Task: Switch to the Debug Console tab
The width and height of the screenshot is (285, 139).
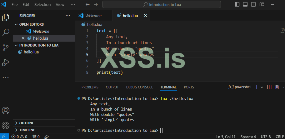Action: [x=139, y=87]
